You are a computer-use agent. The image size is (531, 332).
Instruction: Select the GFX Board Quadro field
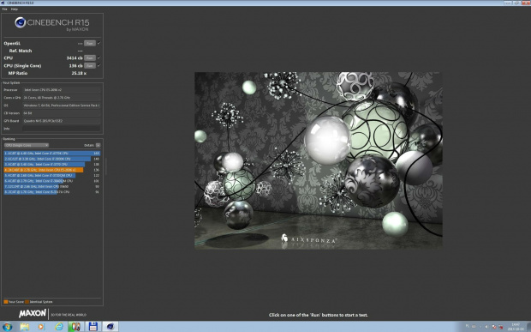click(62, 121)
